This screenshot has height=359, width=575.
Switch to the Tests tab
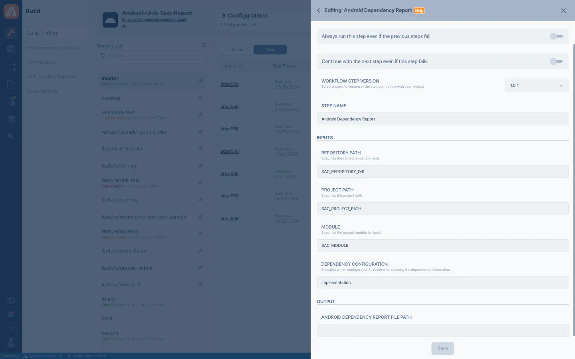(x=270, y=49)
